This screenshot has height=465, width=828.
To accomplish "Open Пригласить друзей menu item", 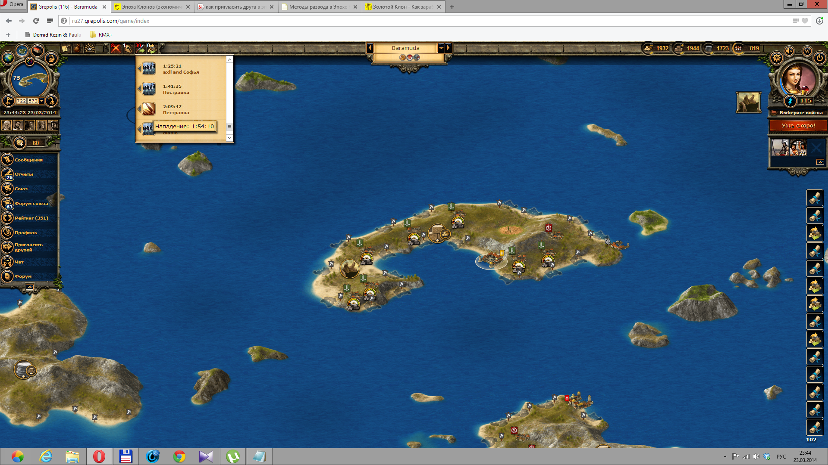I will click(28, 247).
